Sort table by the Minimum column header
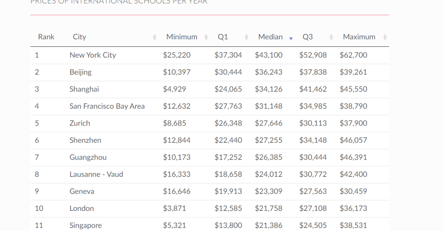Screen dimensions: 444x231 (182, 37)
